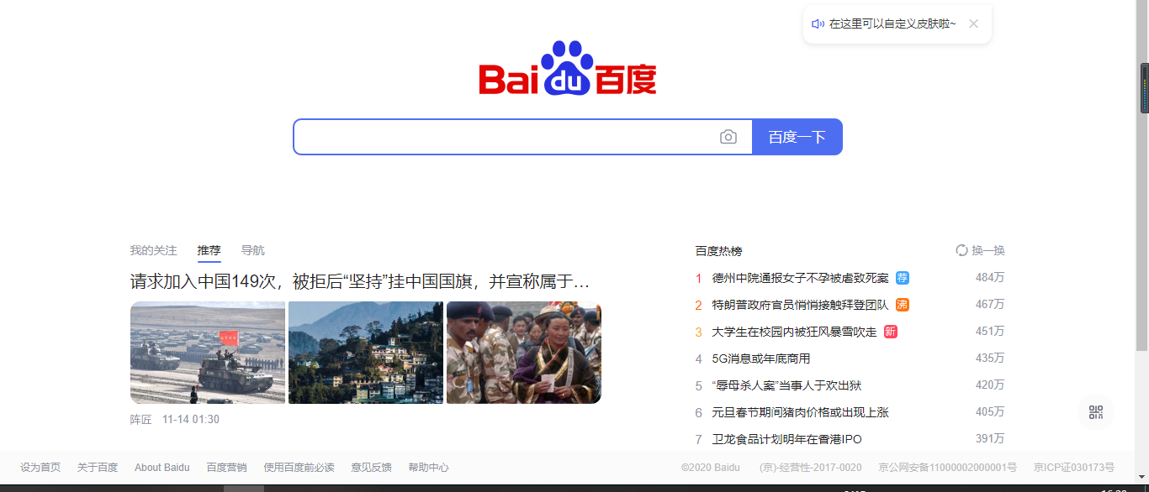Click the speaker icon in skin tooltip
1149x492 pixels.
[x=818, y=24]
